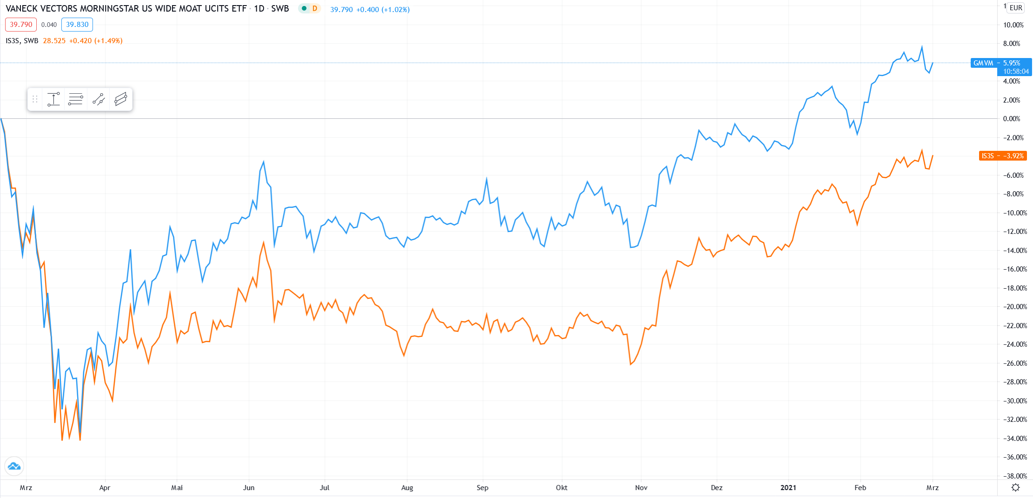Click the TradingView logo badge
Screen dimensions: 1033x498
click(14, 466)
